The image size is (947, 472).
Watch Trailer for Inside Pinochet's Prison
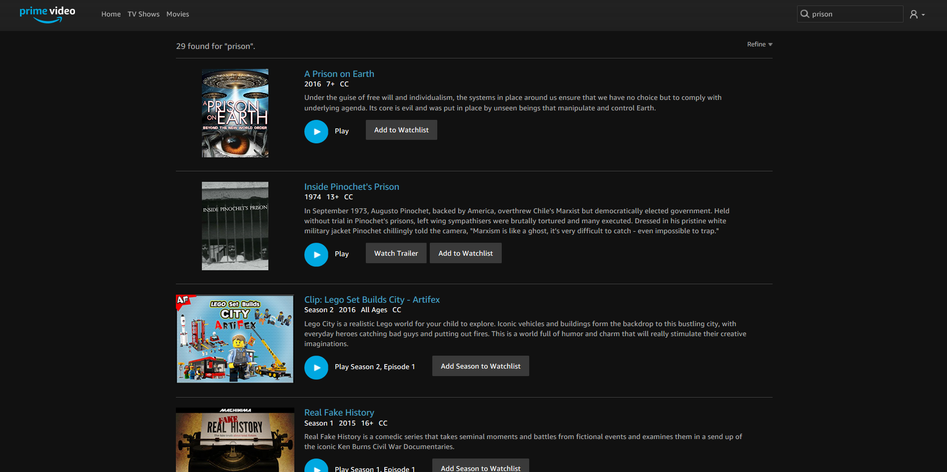pos(396,253)
